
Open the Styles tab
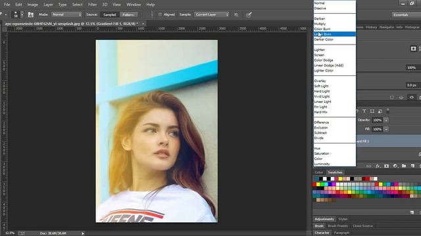tap(343, 219)
